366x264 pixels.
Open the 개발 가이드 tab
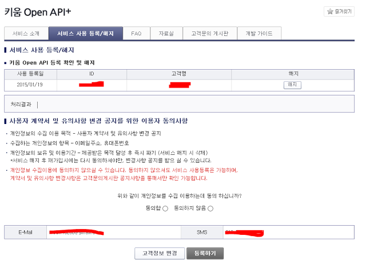tap(259, 33)
